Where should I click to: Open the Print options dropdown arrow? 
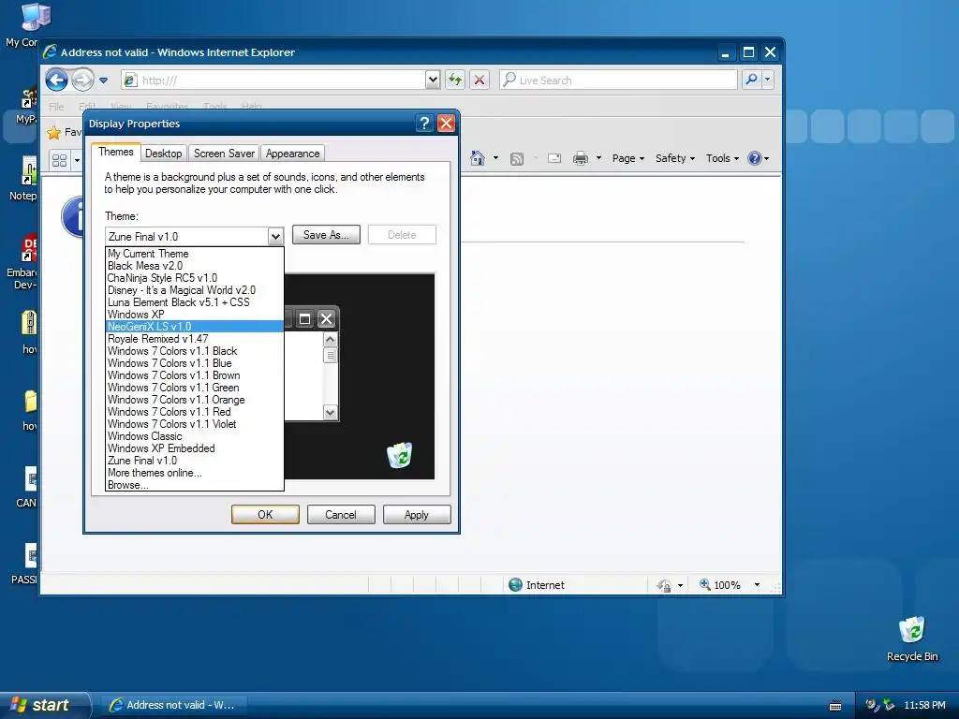tap(598, 158)
